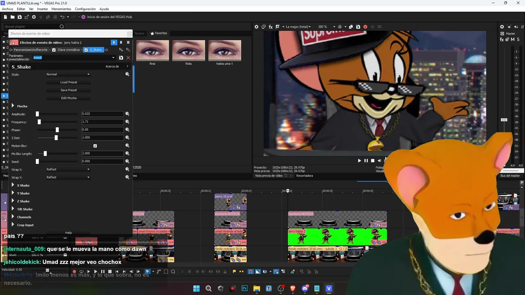Toggle the Clave cromática effect checkbox
The width and height of the screenshot is (525, 295).
coord(54,50)
